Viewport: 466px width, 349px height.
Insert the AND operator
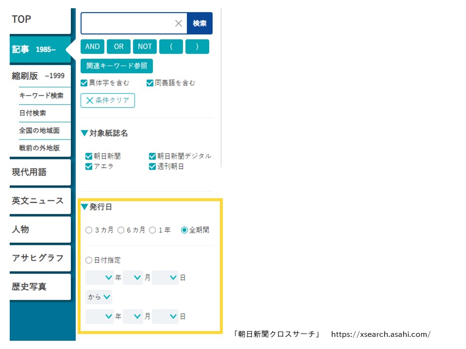pyautogui.click(x=92, y=47)
